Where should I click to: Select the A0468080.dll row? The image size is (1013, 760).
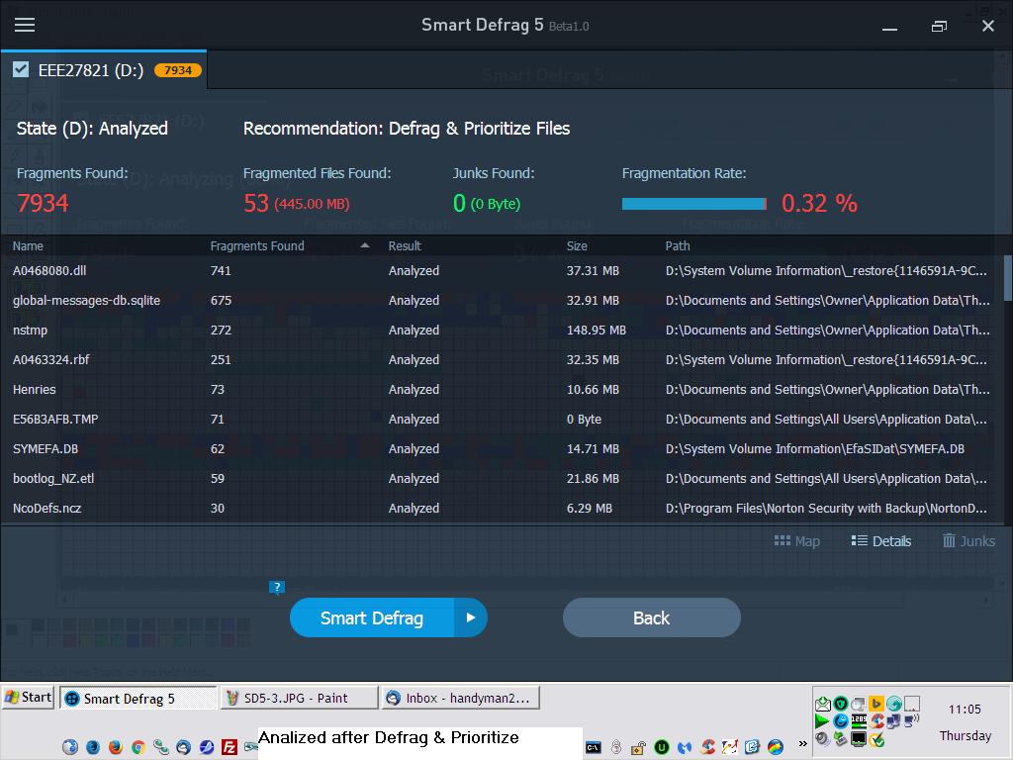[502, 271]
